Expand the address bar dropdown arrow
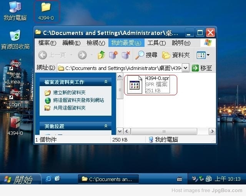This screenshot has height=196, width=246. pos(185,68)
